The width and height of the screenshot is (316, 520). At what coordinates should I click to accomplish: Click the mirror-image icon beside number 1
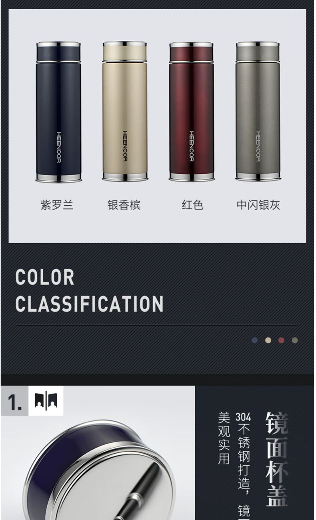click(x=46, y=401)
